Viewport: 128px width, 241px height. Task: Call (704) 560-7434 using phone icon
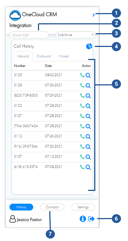click(x=82, y=126)
